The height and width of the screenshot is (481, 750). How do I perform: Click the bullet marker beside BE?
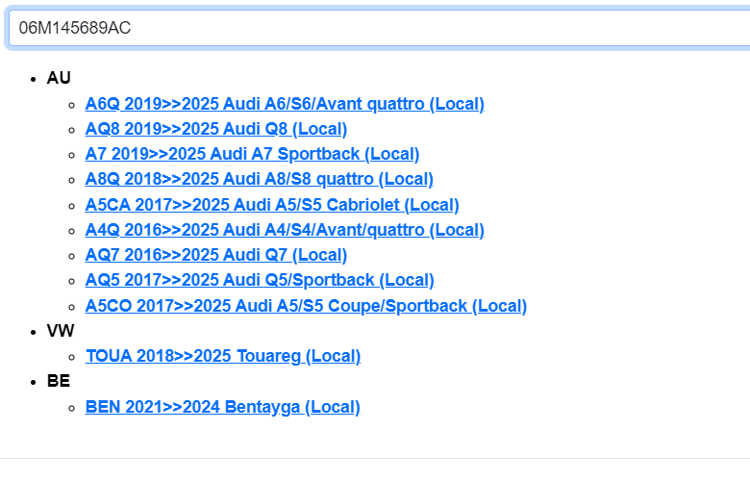tap(34, 382)
